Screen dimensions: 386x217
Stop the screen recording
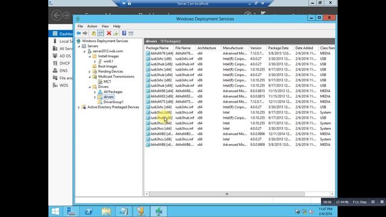[x=382, y=202]
